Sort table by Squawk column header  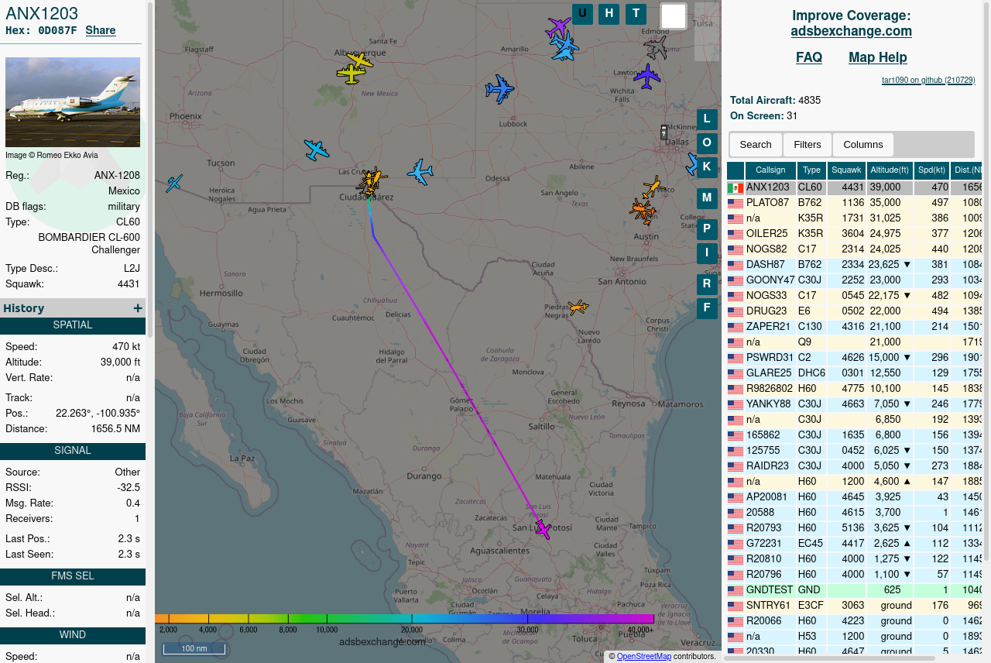tap(846, 170)
